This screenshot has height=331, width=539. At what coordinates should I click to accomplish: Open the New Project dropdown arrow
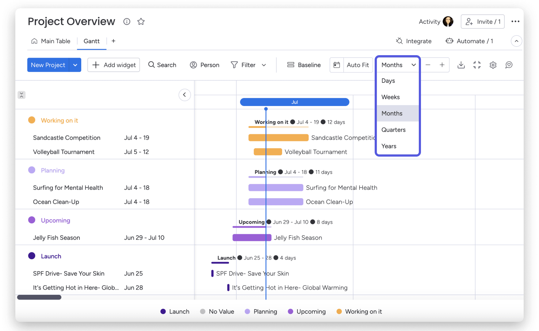tap(75, 65)
